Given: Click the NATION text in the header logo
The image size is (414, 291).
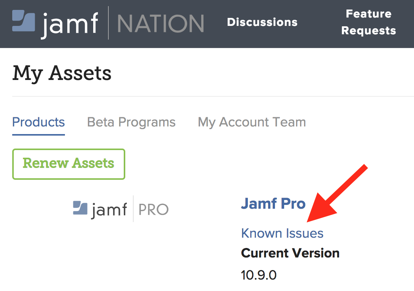Looking at the screenshot, I should pyautogui.click(x=160, y=23).
